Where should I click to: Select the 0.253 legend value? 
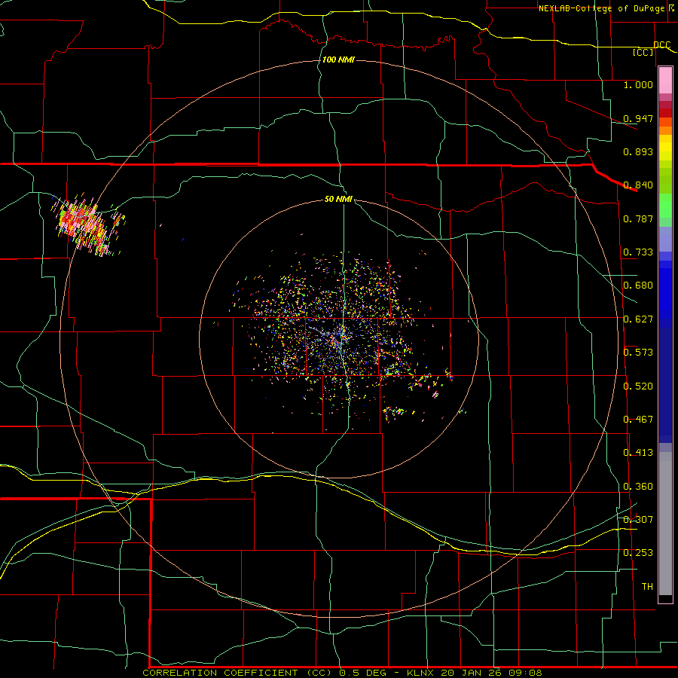pyautogui.click(x=638, y=553)
